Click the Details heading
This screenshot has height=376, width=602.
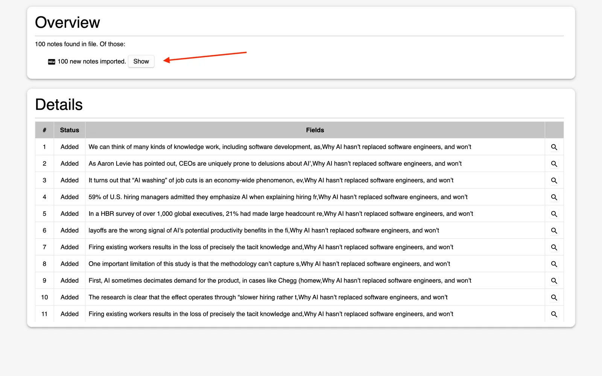(59, 105)
